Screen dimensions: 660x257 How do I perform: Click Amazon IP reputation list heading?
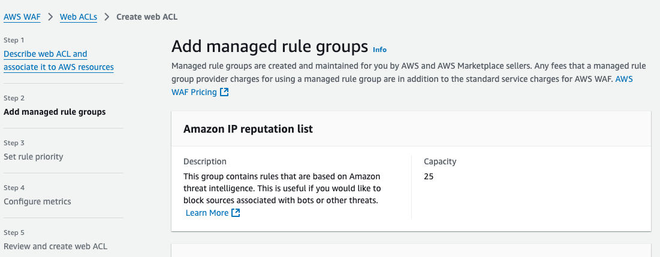pos(248,129)
